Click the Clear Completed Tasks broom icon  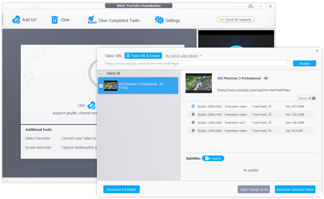[x=92, y=20]
